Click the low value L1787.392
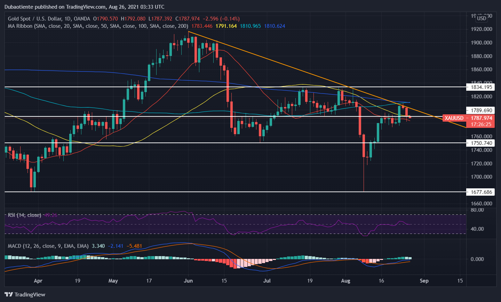The height and width of the screenshot is (302, 501). 160,19
